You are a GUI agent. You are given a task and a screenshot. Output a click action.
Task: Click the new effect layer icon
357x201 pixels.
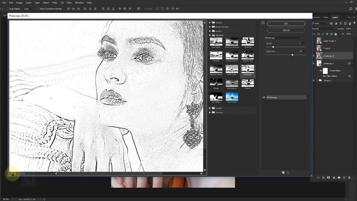[283, 173]
